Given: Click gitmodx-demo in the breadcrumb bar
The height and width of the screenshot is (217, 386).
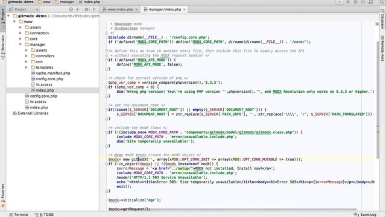Looking at the screenshot, I should click(x=17, y=2).
